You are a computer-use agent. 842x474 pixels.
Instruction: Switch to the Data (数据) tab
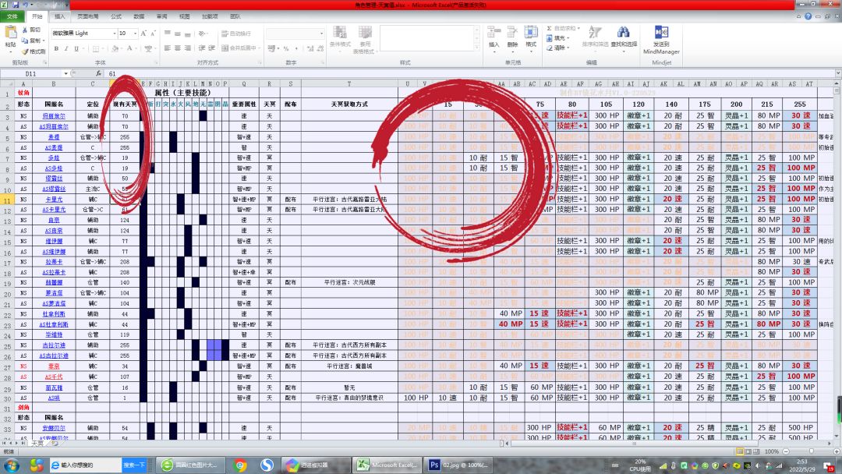click(139, 16)
